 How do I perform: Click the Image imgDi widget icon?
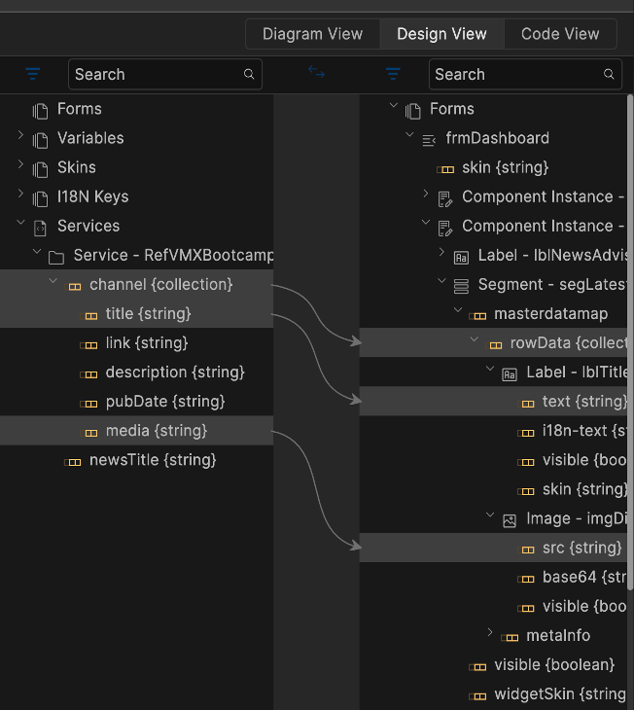[x=510, y=519]
